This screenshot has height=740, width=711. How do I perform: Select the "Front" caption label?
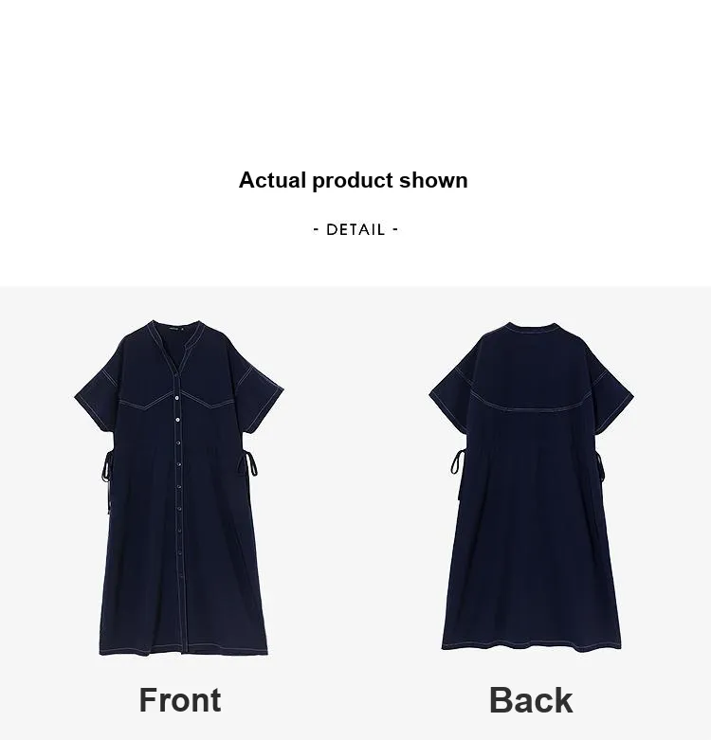click(180, 700)
